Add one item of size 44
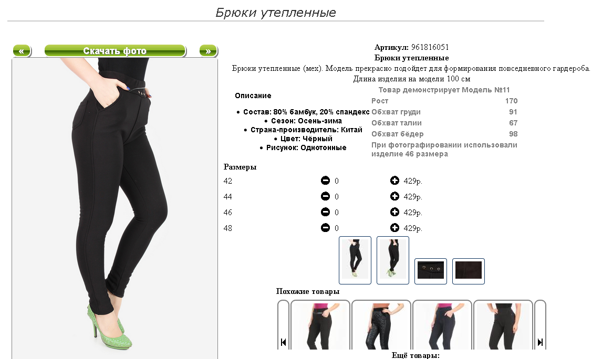 pyautogui.click(x=394, y=196)
